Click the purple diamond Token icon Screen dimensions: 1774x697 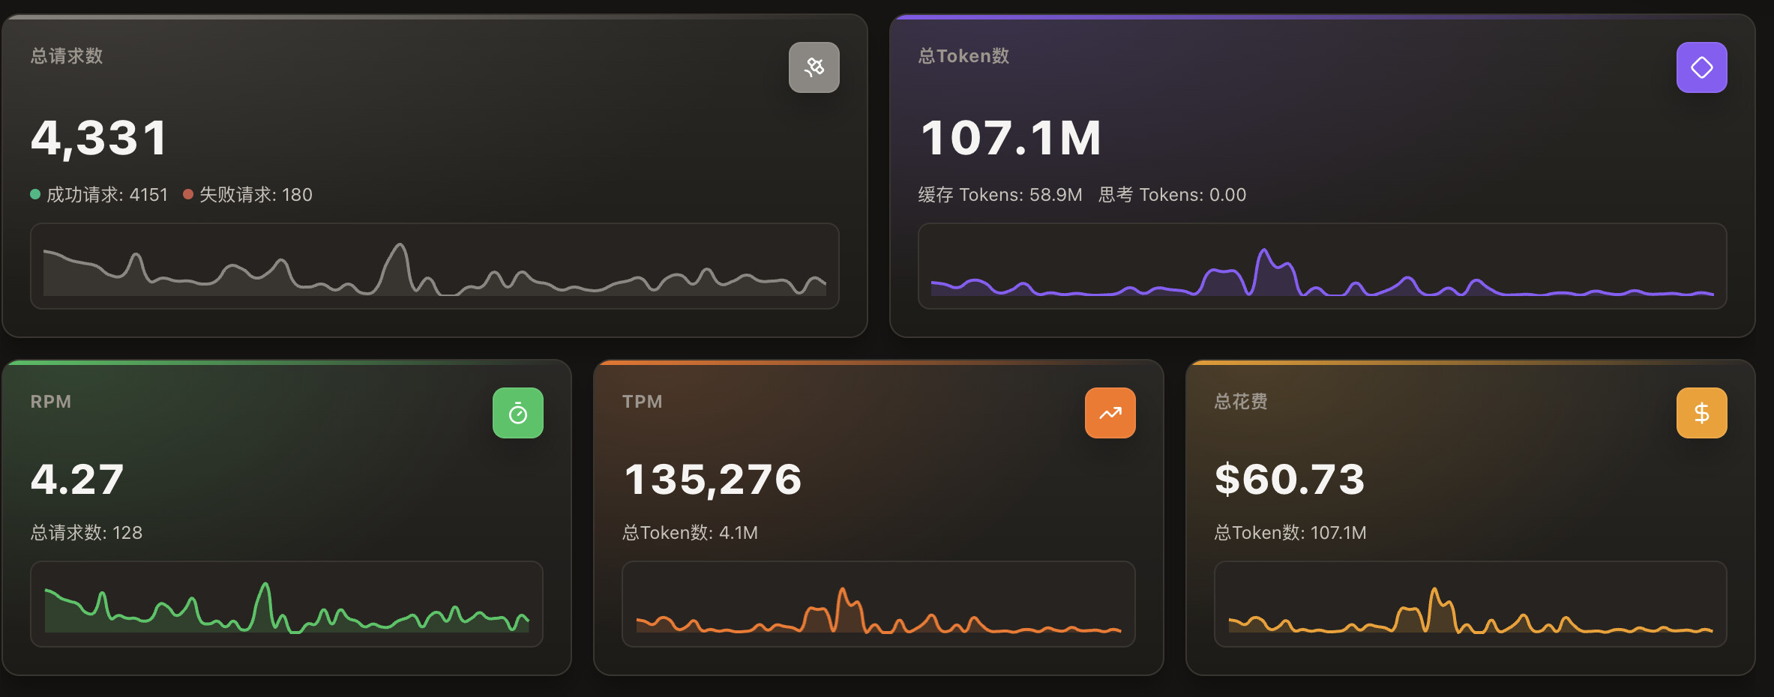1701,67
